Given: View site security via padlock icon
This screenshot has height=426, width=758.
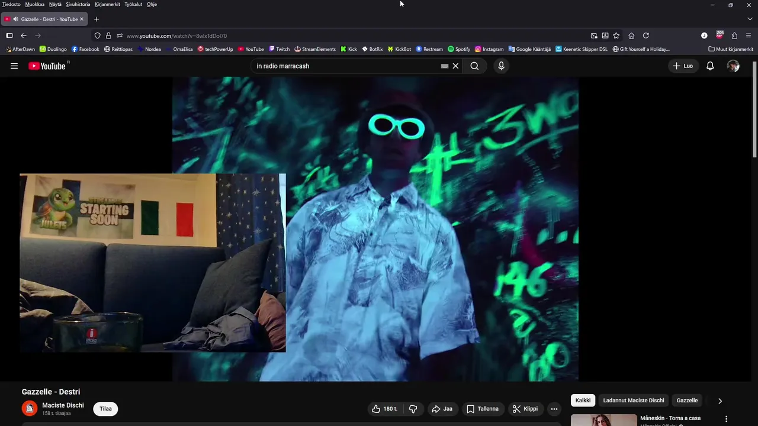Looking at the screenshot, I should tap(108, 35).
